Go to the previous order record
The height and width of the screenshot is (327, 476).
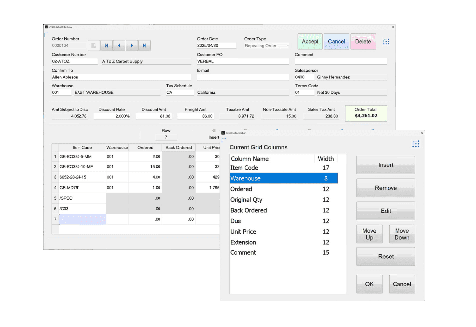pos(119,45)
